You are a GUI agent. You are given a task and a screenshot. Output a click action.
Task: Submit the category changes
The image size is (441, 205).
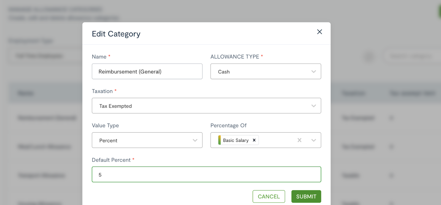306,196
